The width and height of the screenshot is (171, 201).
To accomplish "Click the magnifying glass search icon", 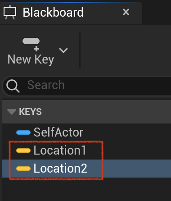I will [x=13, y=86].
